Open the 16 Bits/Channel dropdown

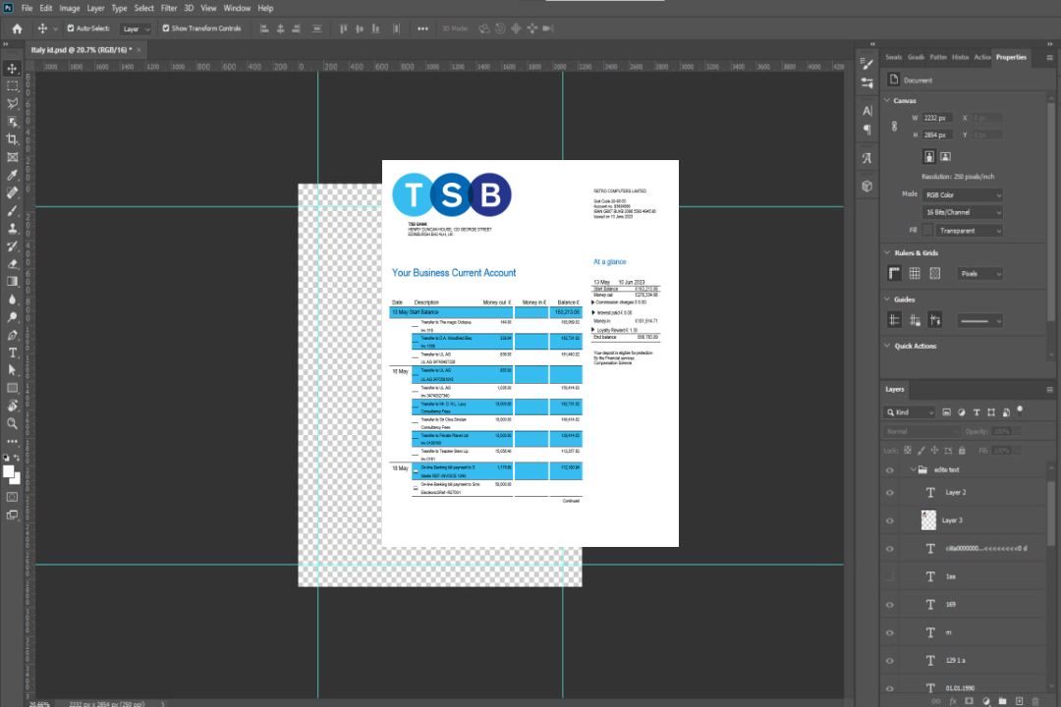pyautogui.click(x=963, y=212)
